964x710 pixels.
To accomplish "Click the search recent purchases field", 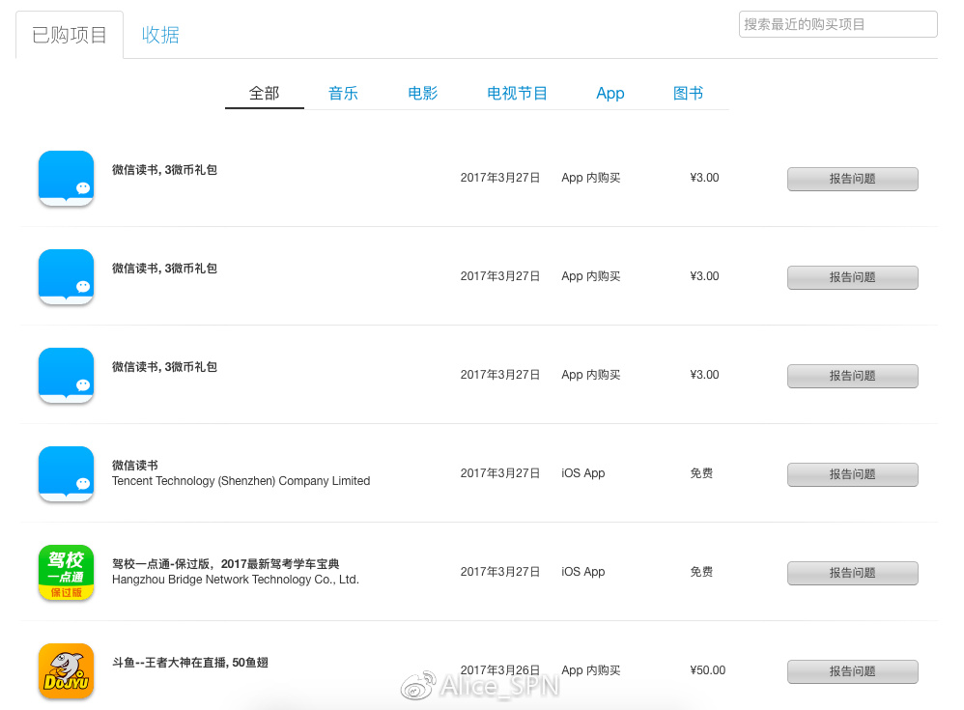I will (836, 24).
